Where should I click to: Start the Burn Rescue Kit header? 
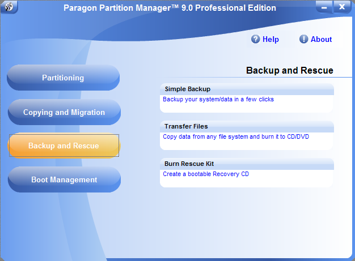click(189, 164)
